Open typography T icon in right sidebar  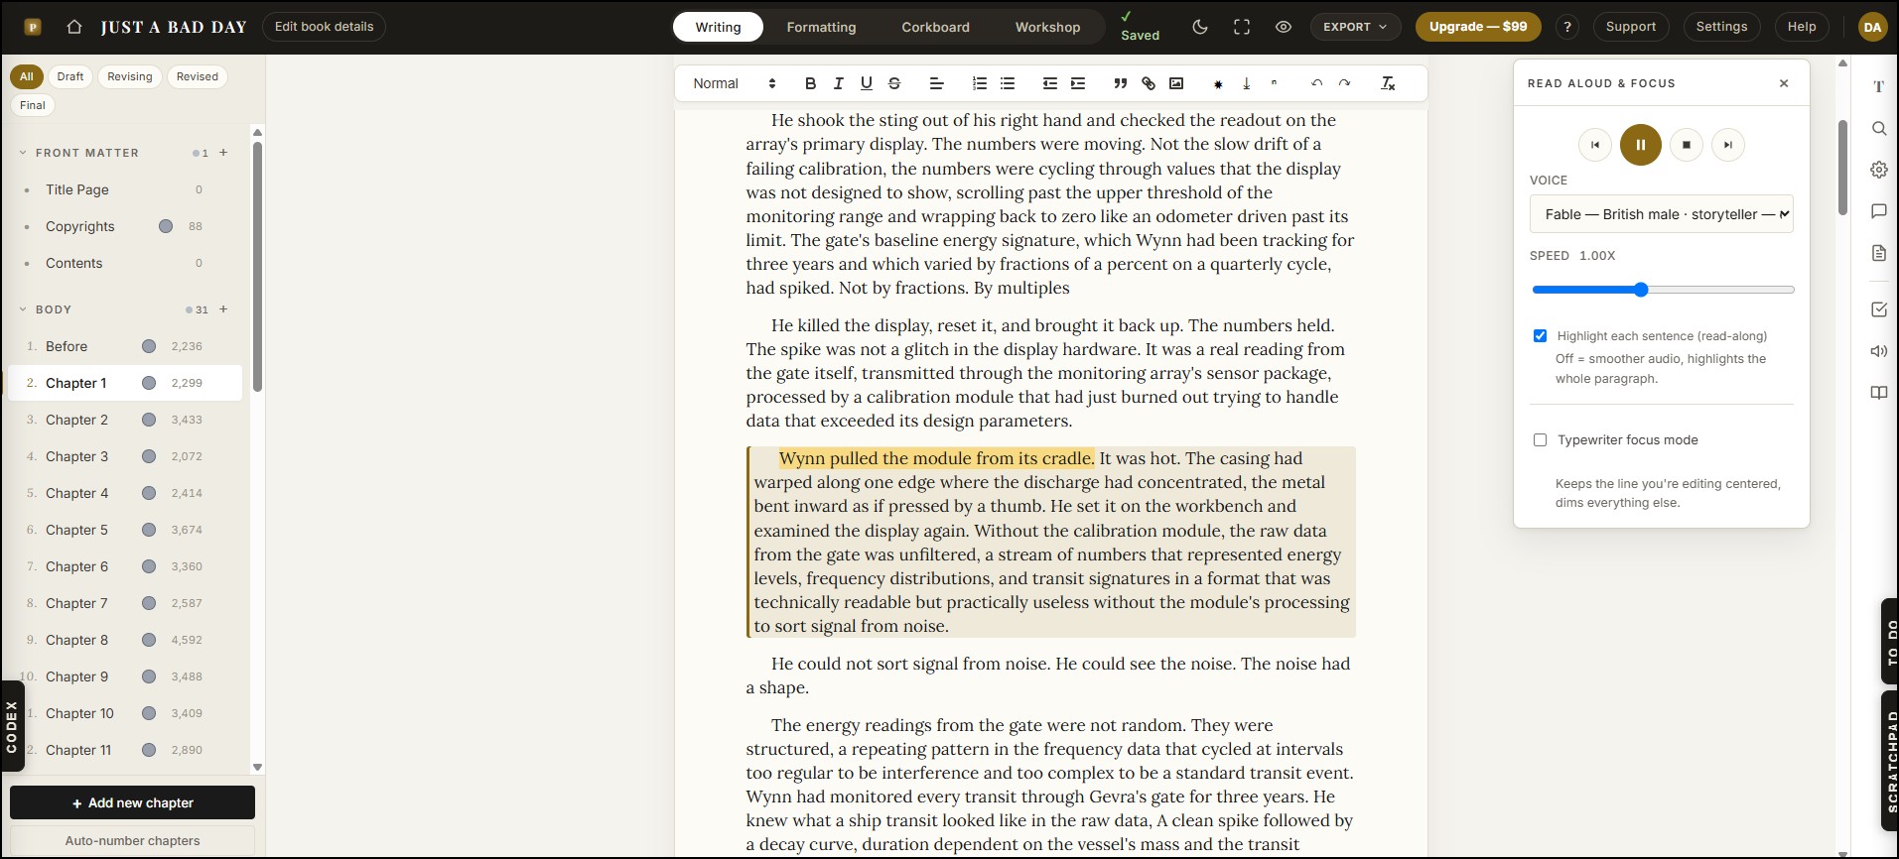(1878, 87)
